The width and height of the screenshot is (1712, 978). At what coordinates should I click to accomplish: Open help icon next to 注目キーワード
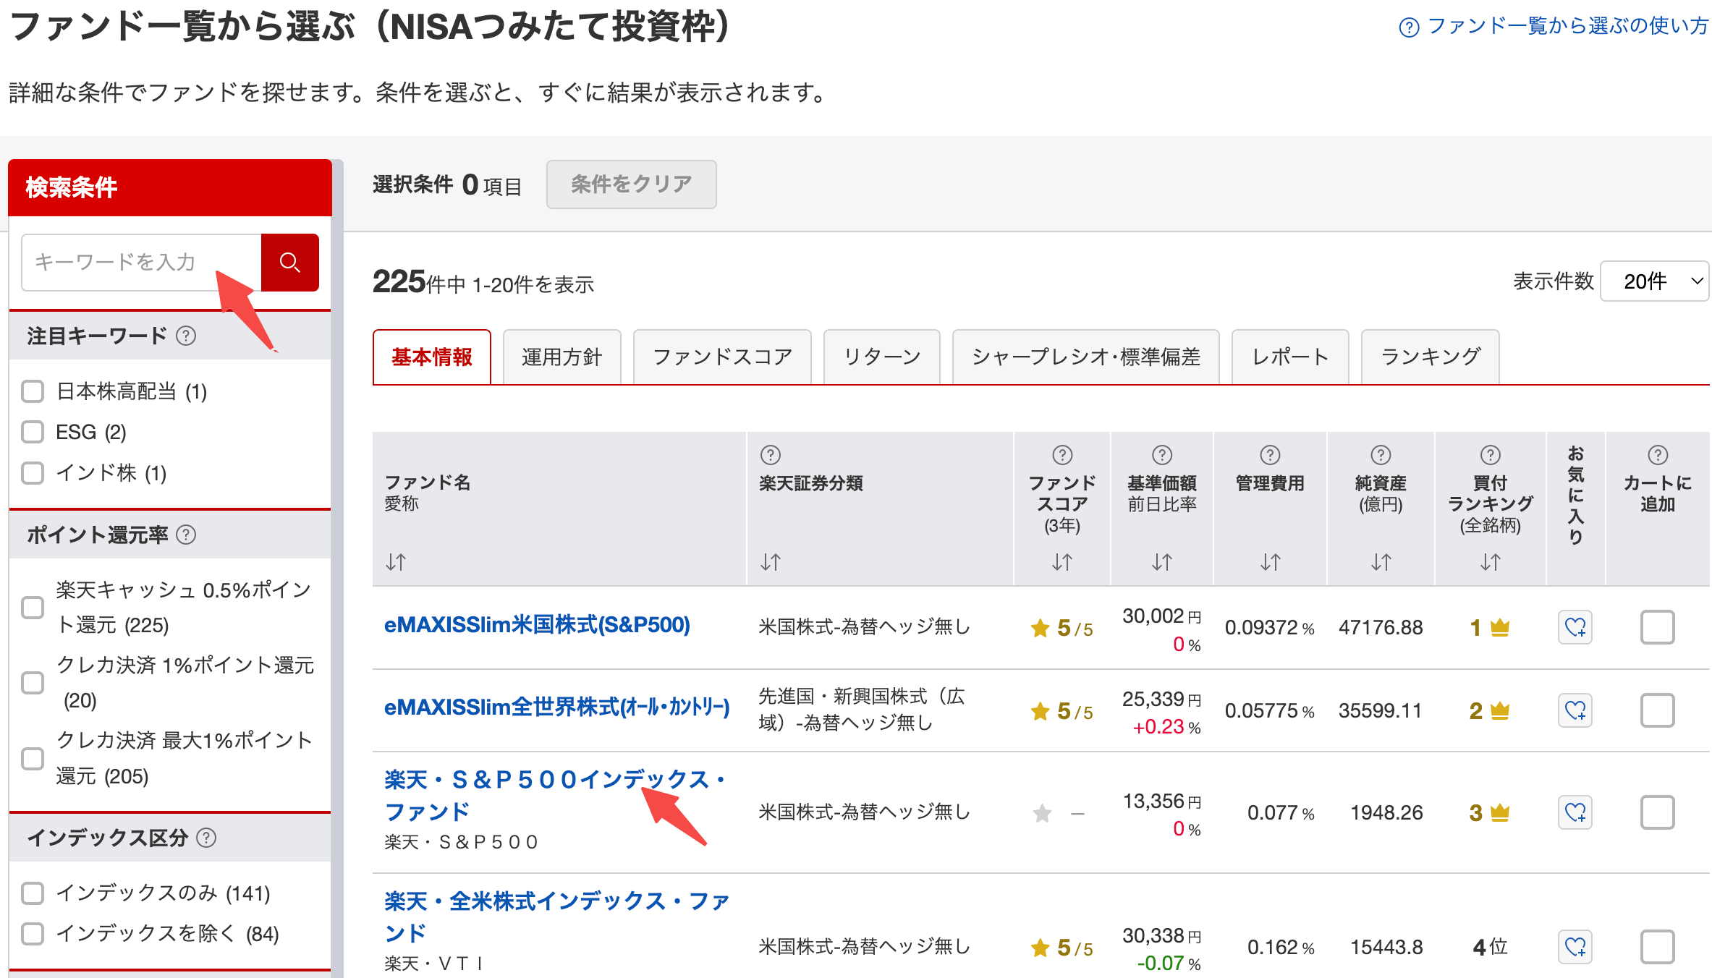tap(186, 336)
